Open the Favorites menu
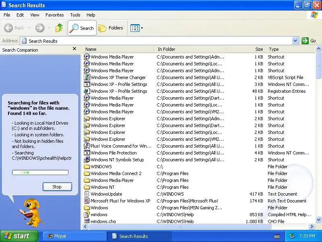This screenshot has width=322, height=242. [x=55, y=15]
